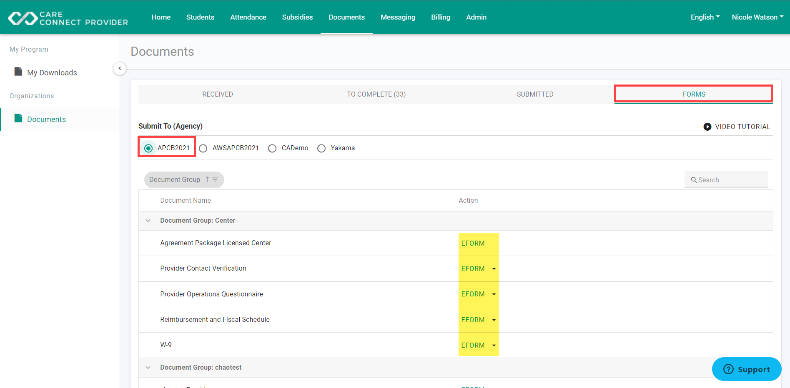Open dropdown arrow for W-9 EFORM
Viewport: 790px width, 388px height.
[x=494, y=346]
